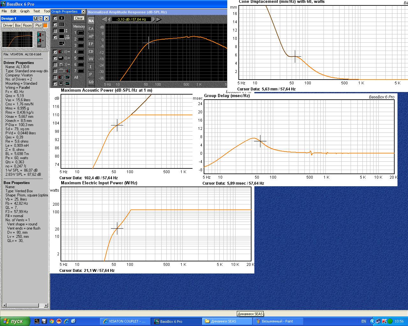
Task: Enable the vertical autoscale checkbox
Action: [x=55, y=31]
